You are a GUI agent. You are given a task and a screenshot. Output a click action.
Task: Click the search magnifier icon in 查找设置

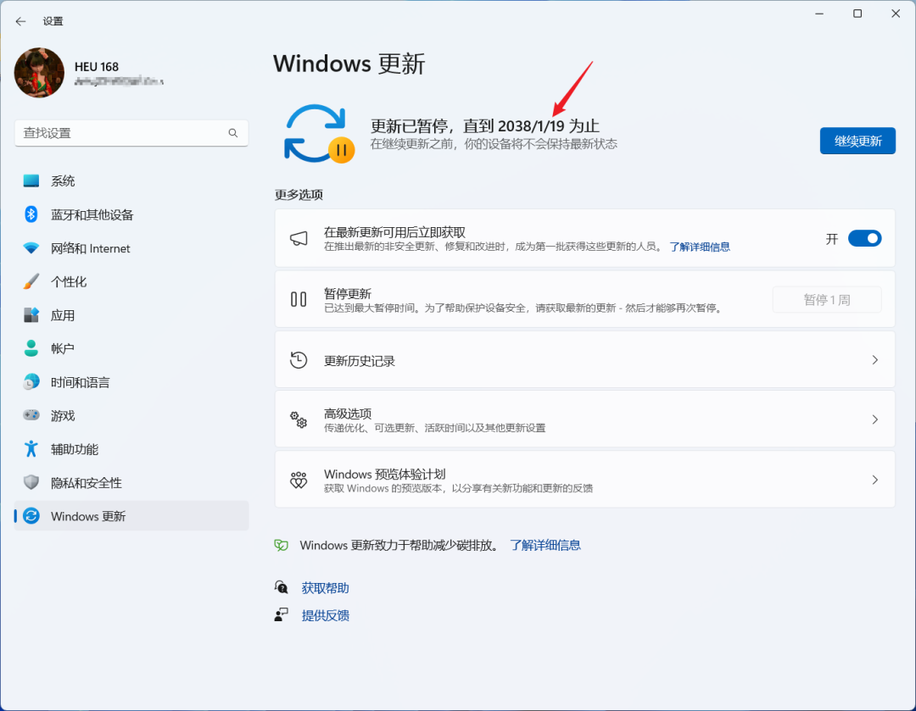click(233, 133)
